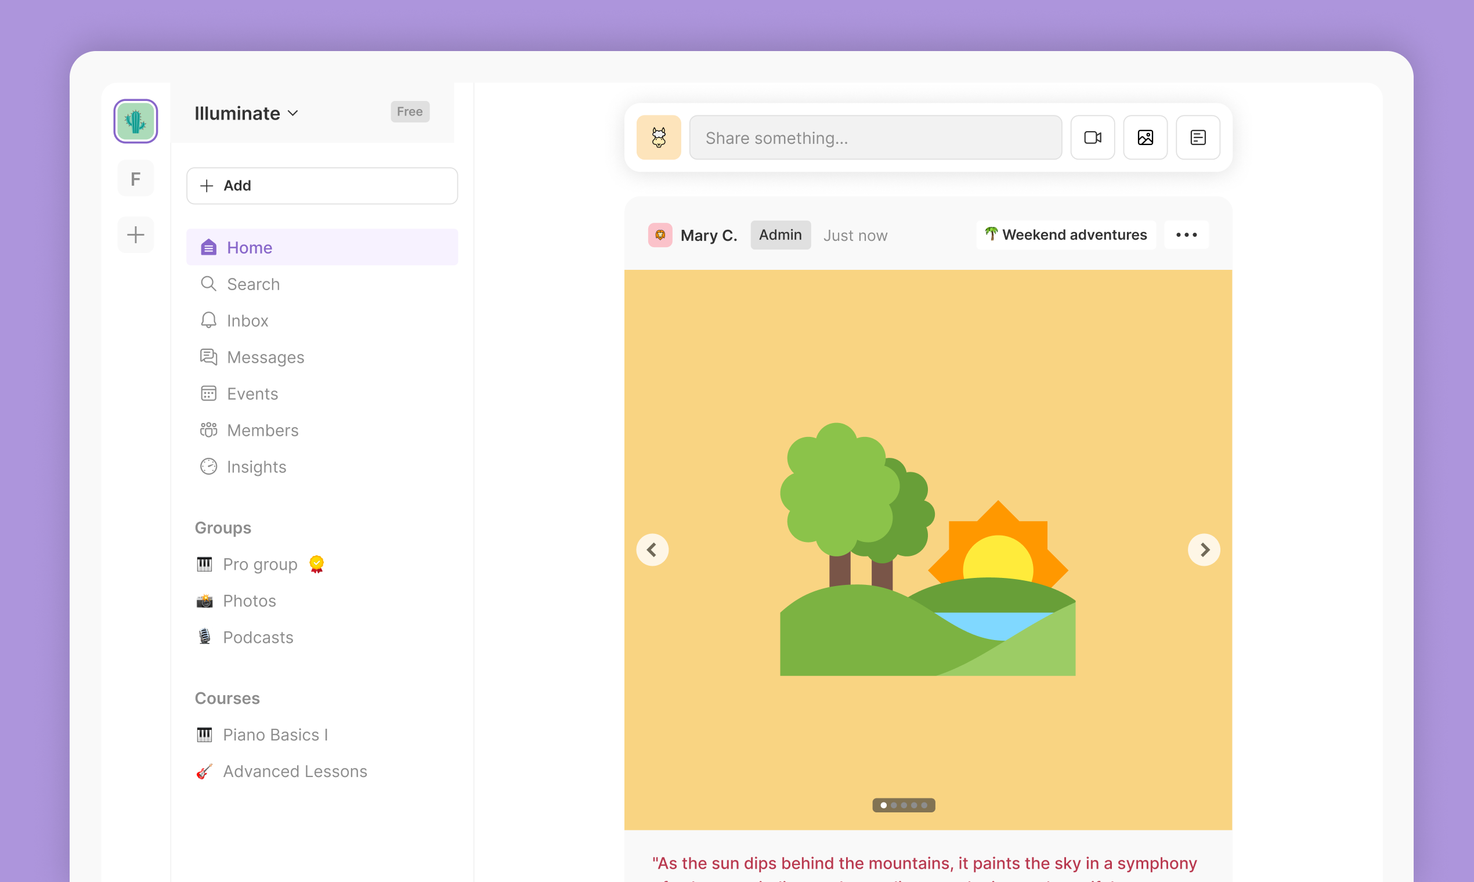Click the Inbox bell icon
1474x882 pixels.
(x=208, y=320)
